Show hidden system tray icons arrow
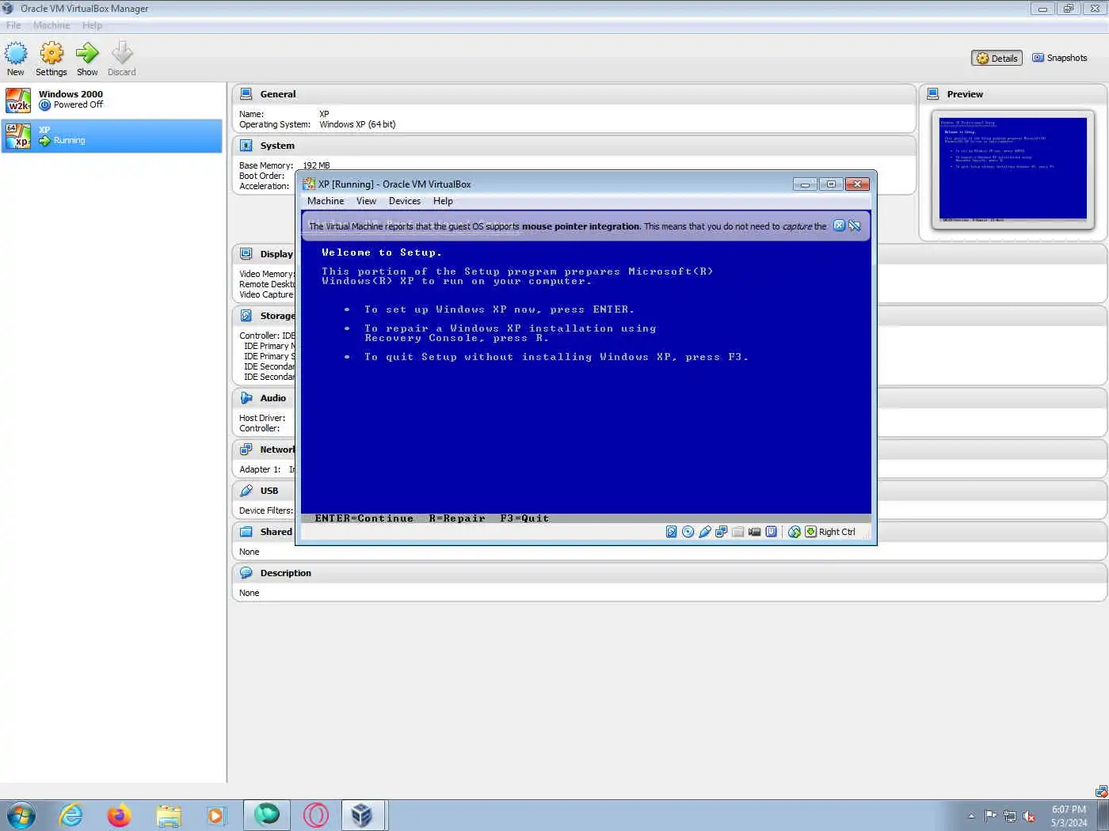 (971, 816)
